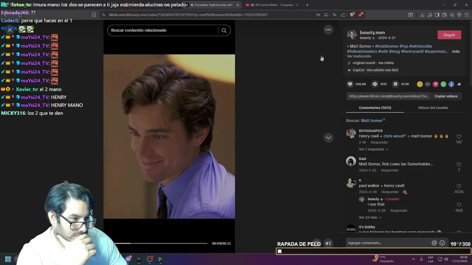This screenshot has height=265, width=472.
Task: Click the browser address bar URL
Action: (188, 15)
